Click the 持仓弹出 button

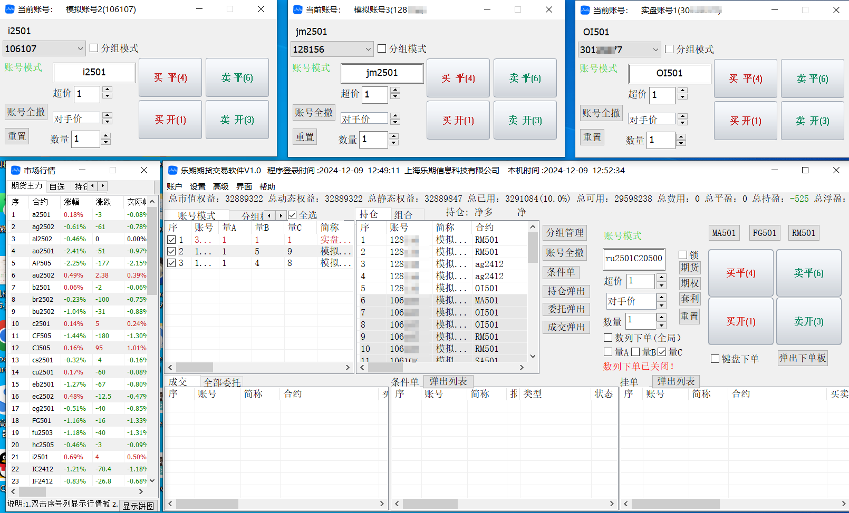pos(566,291)
